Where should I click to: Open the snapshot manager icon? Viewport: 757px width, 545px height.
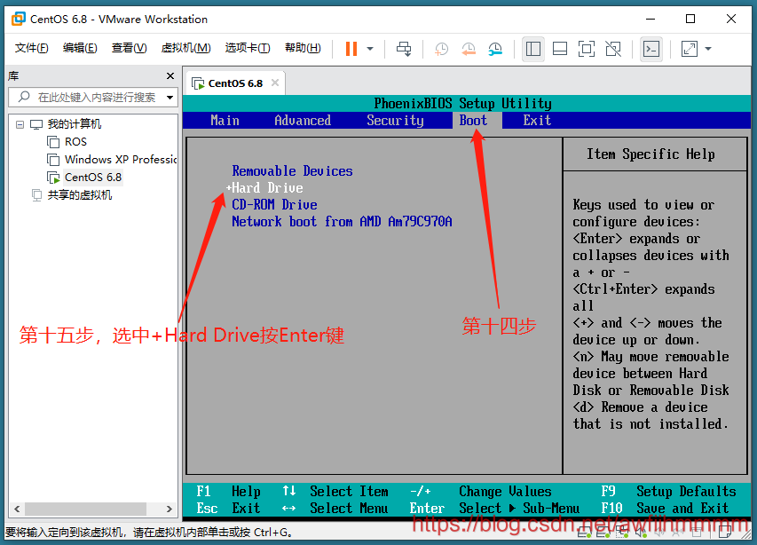(495, 49)
